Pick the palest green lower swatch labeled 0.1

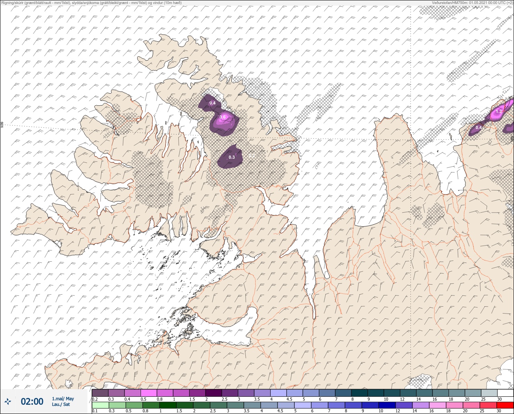point(100,405)
